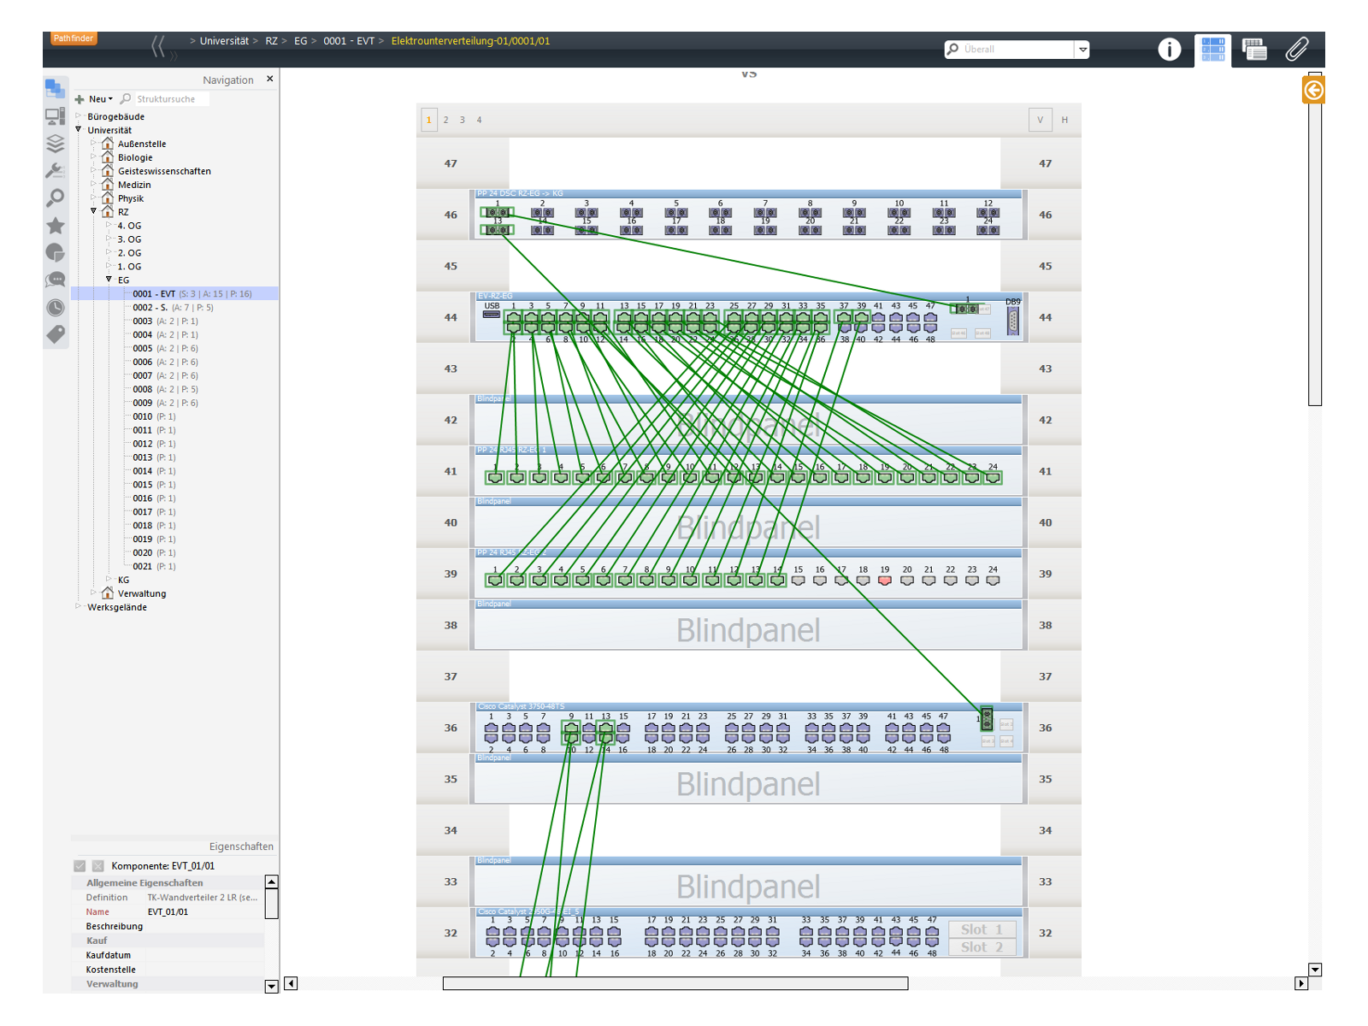Open the Überall search scope dropdown
Viewport: 1368px width, 1026px height.
(x=1082, y=50)
